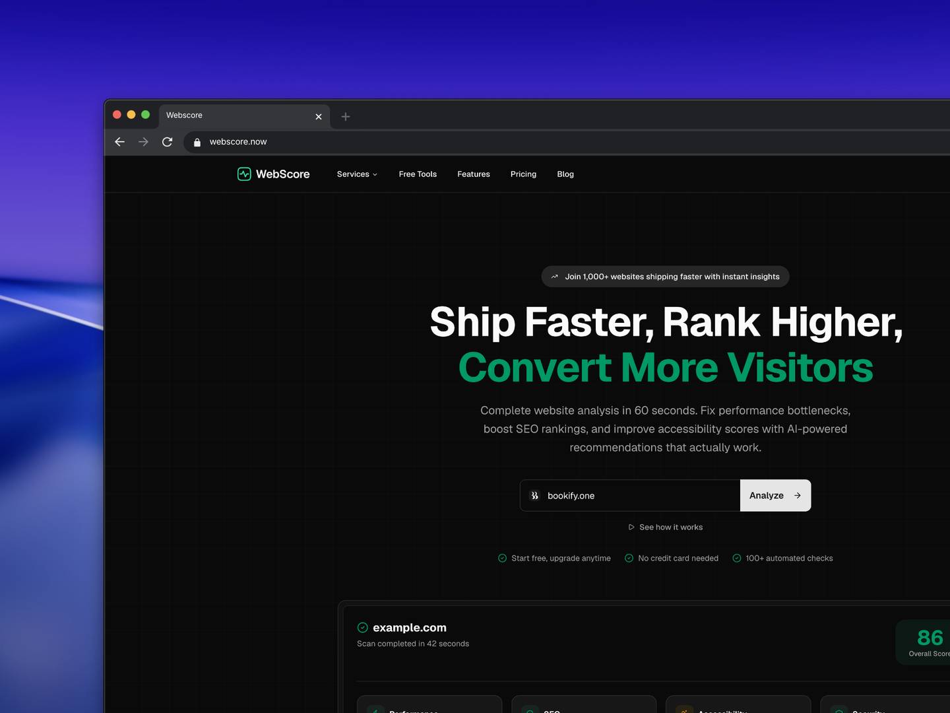
Task: Click the checkmark next to 'No credit card needed'
Action: click(x=627, y=558)
